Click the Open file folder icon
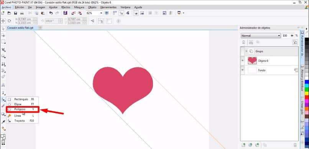Screen dimensions: 309x149 point(9,13)
